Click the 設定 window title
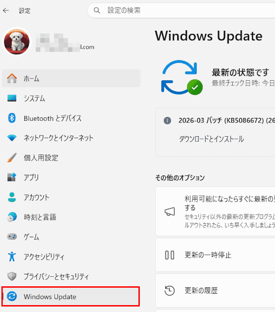 [25, 11]
